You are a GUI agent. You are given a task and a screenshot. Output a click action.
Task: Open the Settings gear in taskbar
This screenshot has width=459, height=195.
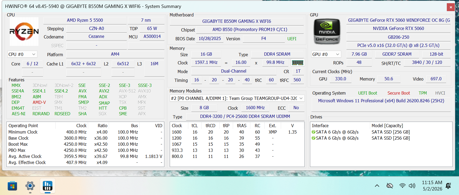click(30, 186)
